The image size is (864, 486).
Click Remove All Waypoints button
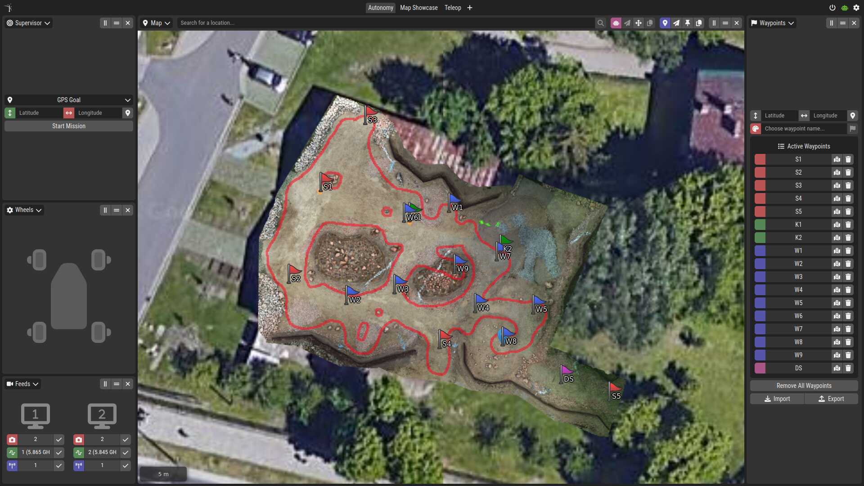[804, 386]
